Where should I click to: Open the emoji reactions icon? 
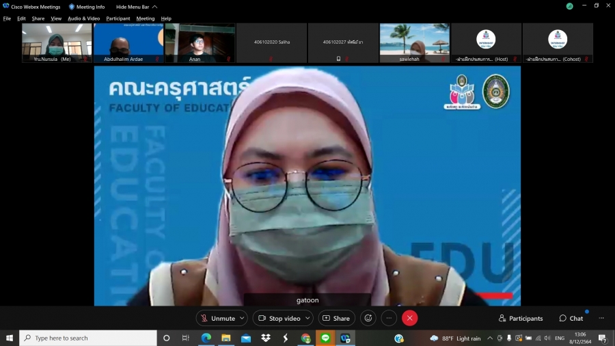(x=368, y=318)
